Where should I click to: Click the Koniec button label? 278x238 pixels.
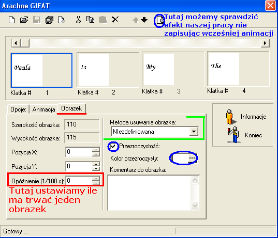click(253, 135)
